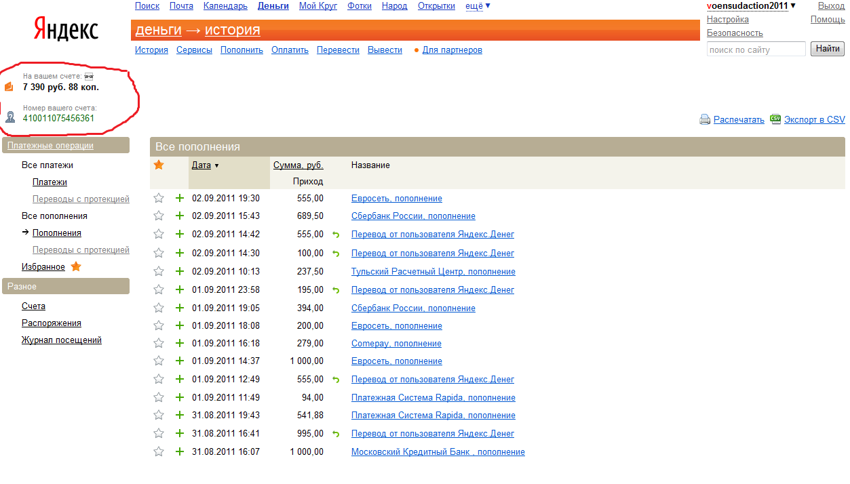Click the orange star next to Избранное
Image resolution: width=850 pixels, height=484 pixels.
[76, 266]
